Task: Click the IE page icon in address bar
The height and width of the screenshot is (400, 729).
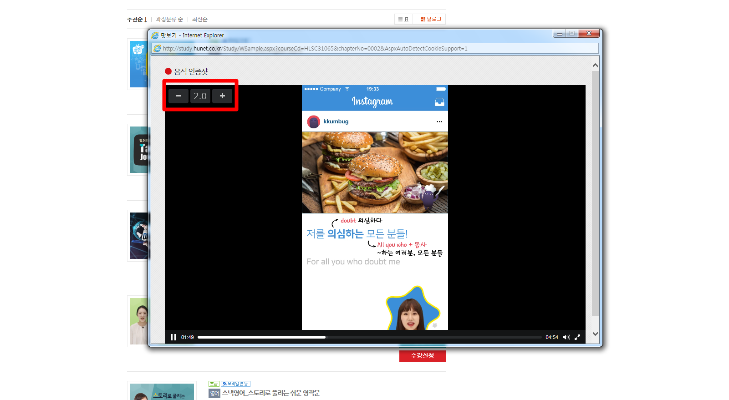Action: click(x=157, y=48)
